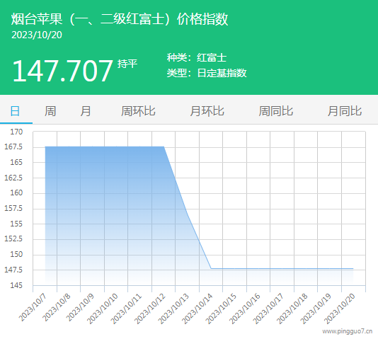Click the 147.707 index value

[63, 71]
